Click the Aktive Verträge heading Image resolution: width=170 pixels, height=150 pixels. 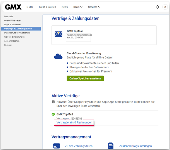coord(65,96)
